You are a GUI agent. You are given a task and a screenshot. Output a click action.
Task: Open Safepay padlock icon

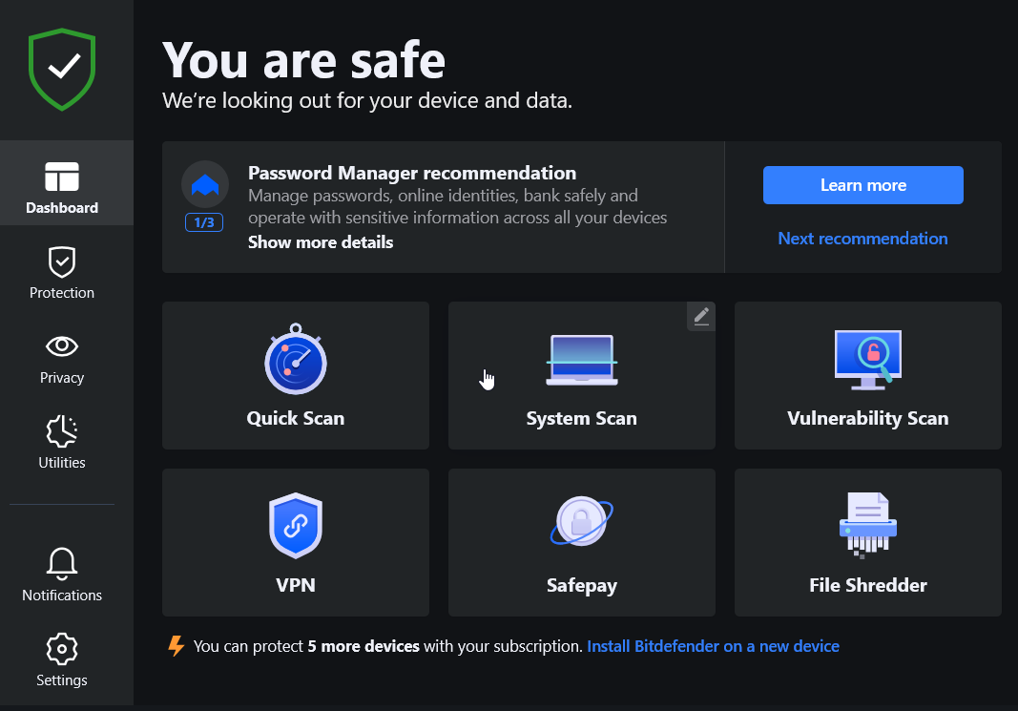pyautogui.click(x=581, y=522)
